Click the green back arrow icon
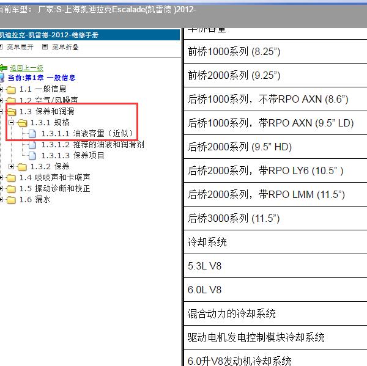 tap(4, 68)
